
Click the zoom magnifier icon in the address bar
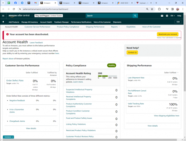(x=147, y=9)
